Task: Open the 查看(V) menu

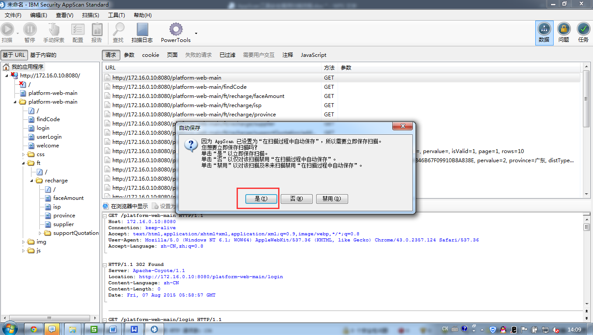Action: click(x=64, y=15)
